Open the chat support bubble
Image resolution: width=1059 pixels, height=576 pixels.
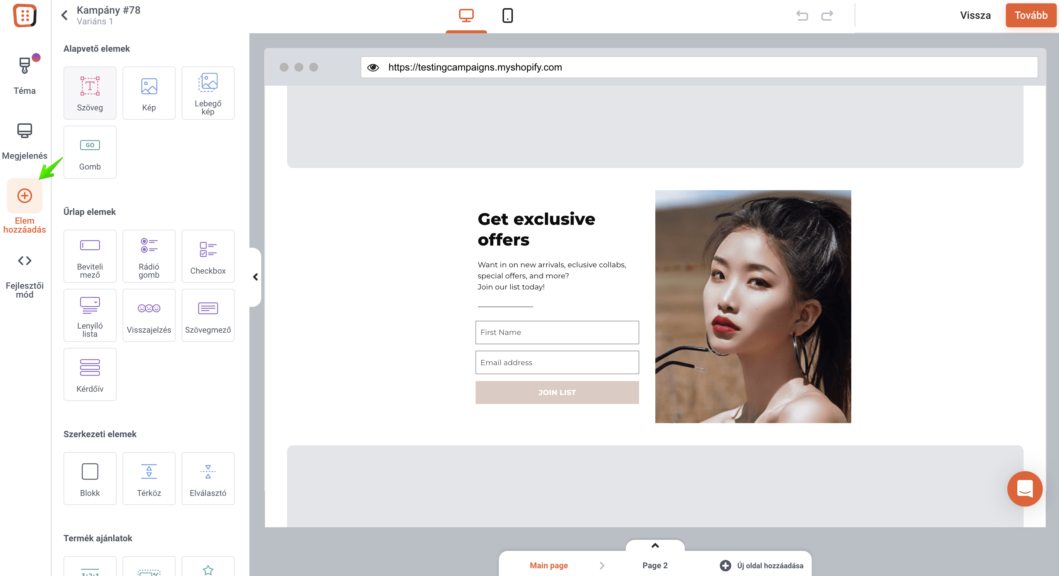point(1025,489)
